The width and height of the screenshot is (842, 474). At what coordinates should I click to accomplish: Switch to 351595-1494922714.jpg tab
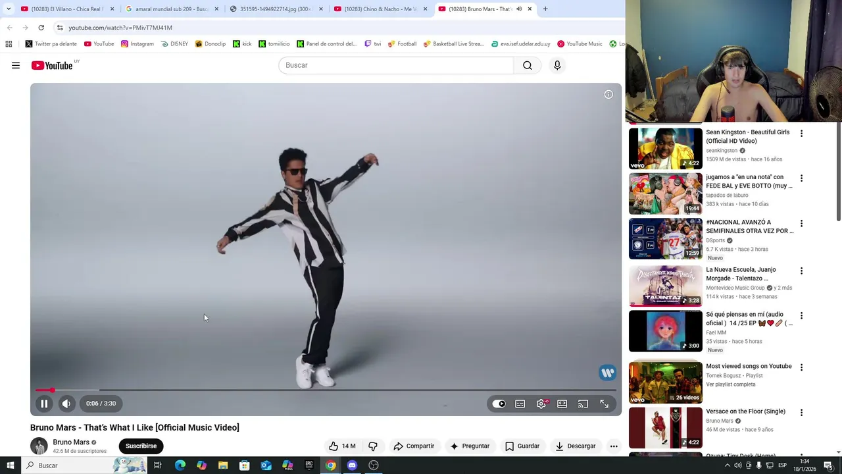coord(275,9)
